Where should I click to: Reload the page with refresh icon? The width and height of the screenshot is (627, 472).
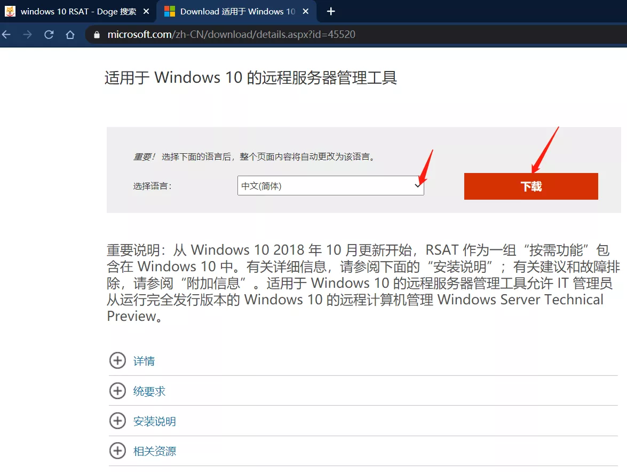coord(49,35)
